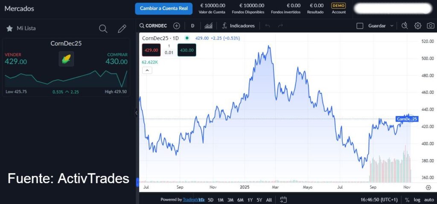The image size is (437, 204).
Task: Click the Mi Lista label
Action: pos(26,28)
